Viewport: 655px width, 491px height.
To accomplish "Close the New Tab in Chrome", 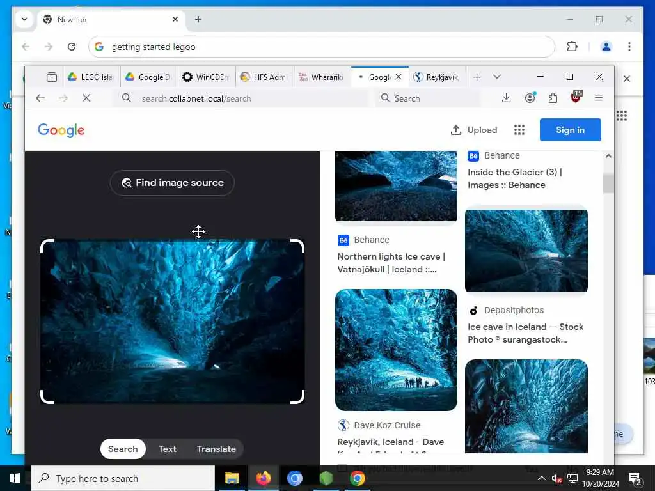I will pos(175,19).
